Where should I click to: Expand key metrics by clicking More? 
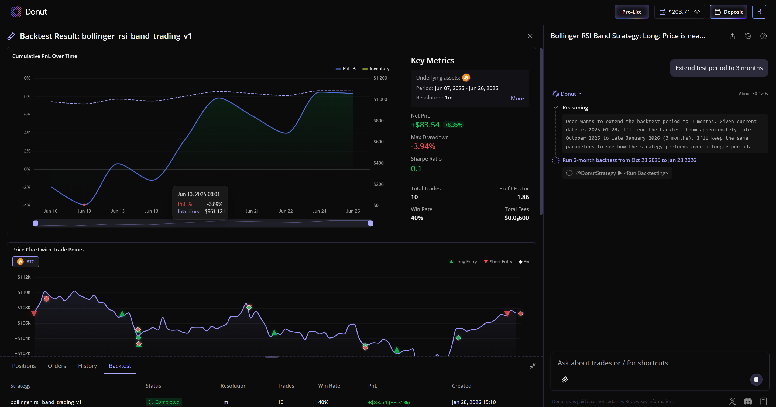(517, 98)
